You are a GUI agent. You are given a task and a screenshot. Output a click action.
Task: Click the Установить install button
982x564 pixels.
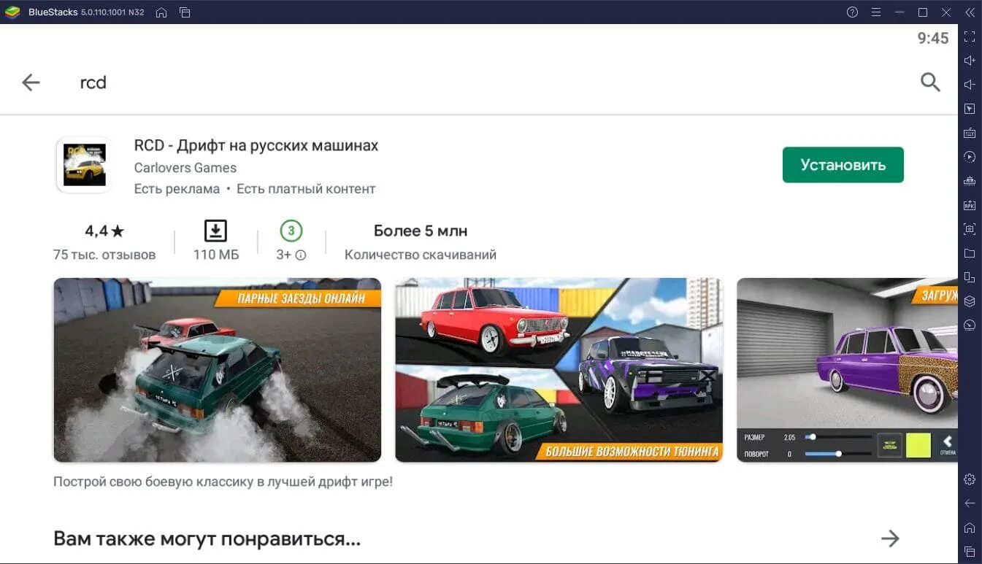click(843, 165)
